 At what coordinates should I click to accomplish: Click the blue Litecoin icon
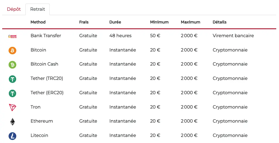(12, 136)
